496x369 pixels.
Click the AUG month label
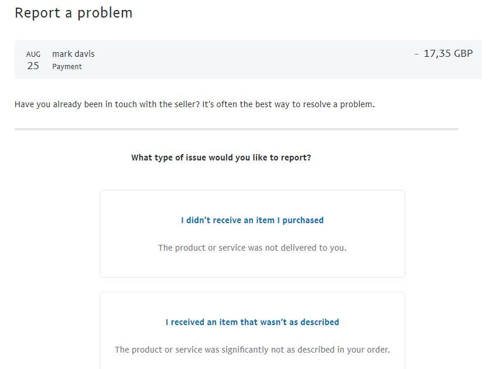coord(33,54)
